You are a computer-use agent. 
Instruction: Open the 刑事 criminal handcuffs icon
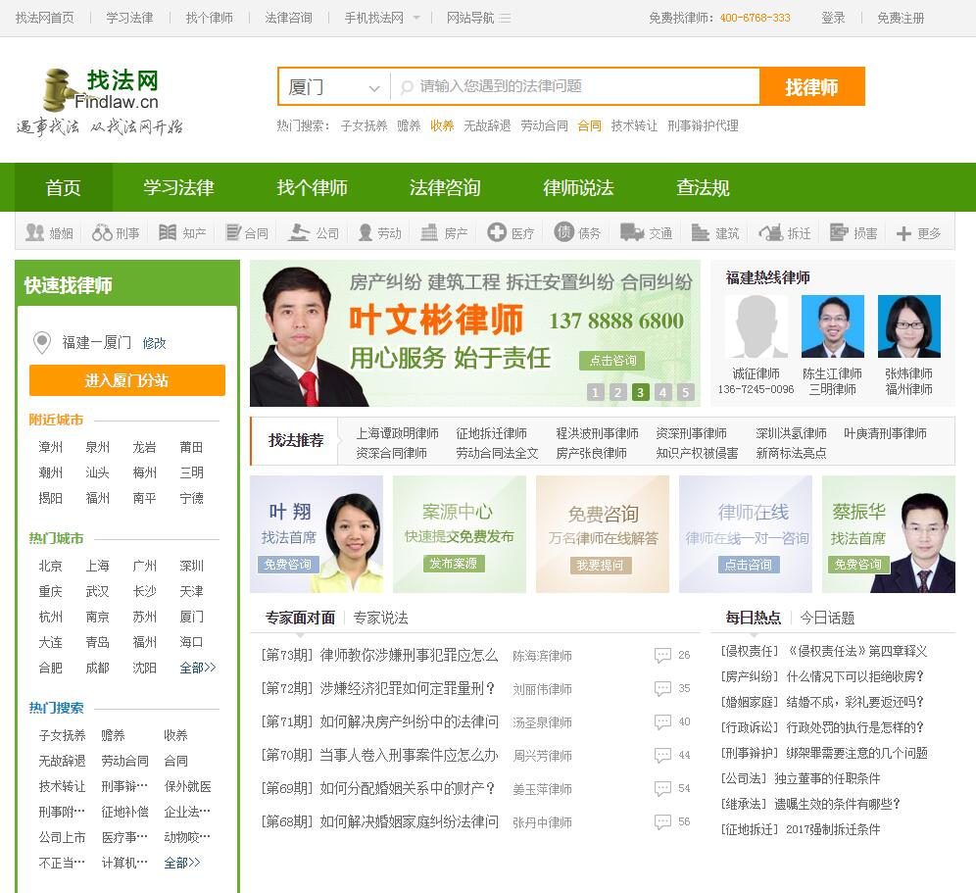pyautogui.click(x=102, y=233)
